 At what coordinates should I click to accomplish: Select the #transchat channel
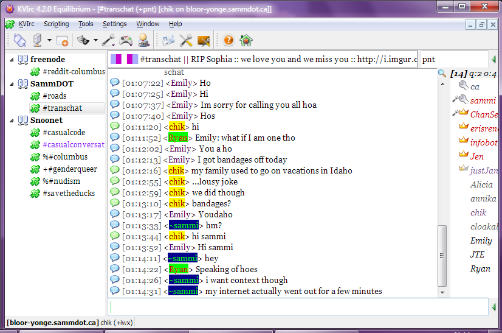pyautogui.click(x=63, y=108)
